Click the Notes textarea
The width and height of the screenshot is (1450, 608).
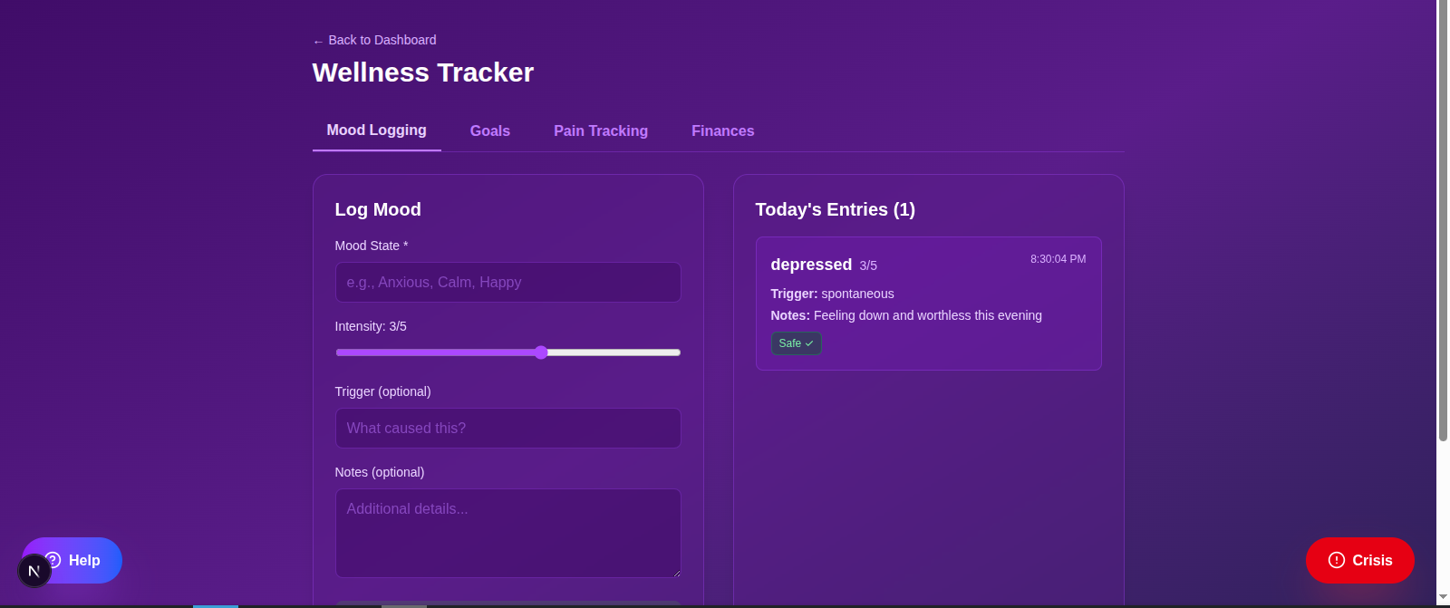click(x=508, y=534)
